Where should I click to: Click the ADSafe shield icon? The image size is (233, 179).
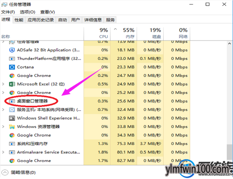point(12,50)
